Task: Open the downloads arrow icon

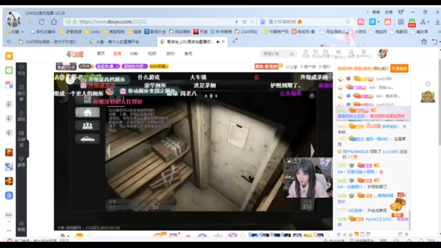Action: (x=437, y=21)
